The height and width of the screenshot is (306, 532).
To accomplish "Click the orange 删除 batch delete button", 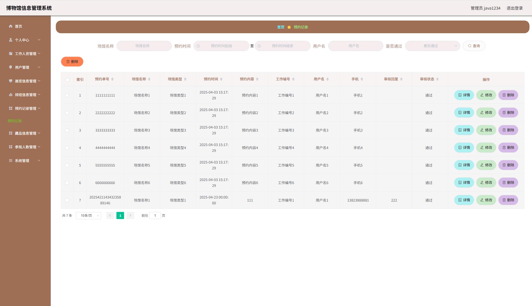I will pyautogui.click(x=72, y=62).
